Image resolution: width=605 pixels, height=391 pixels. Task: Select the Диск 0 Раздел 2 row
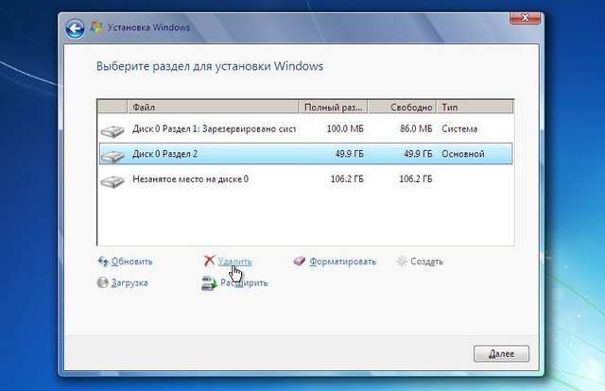pyautogui.click(x=306, y=153)
